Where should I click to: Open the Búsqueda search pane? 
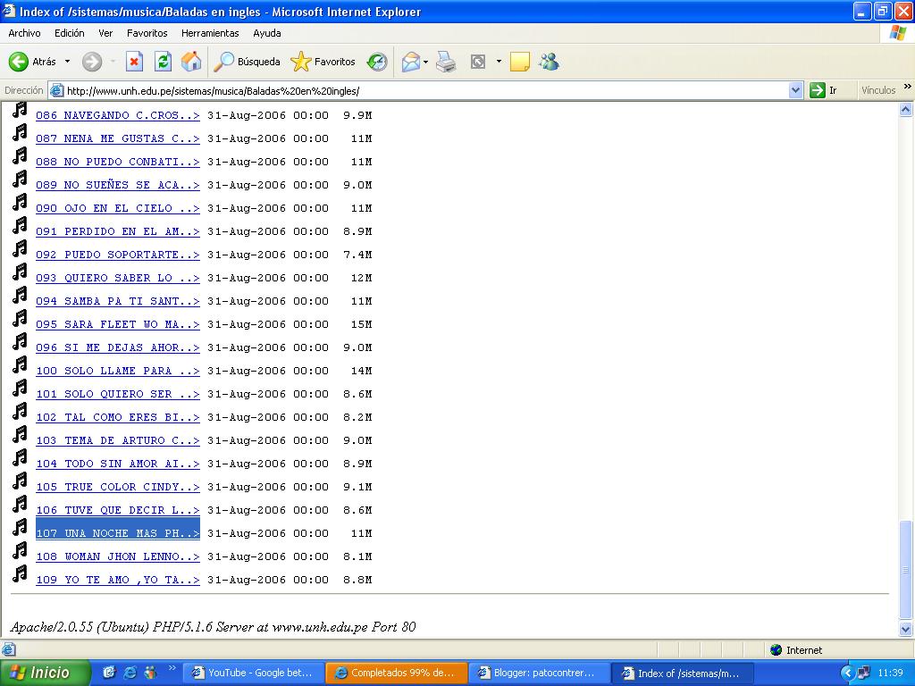point(247,62)
